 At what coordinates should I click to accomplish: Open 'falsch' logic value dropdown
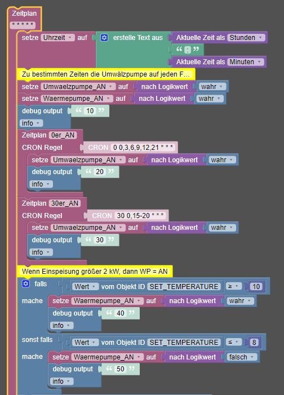click(241, 357)
